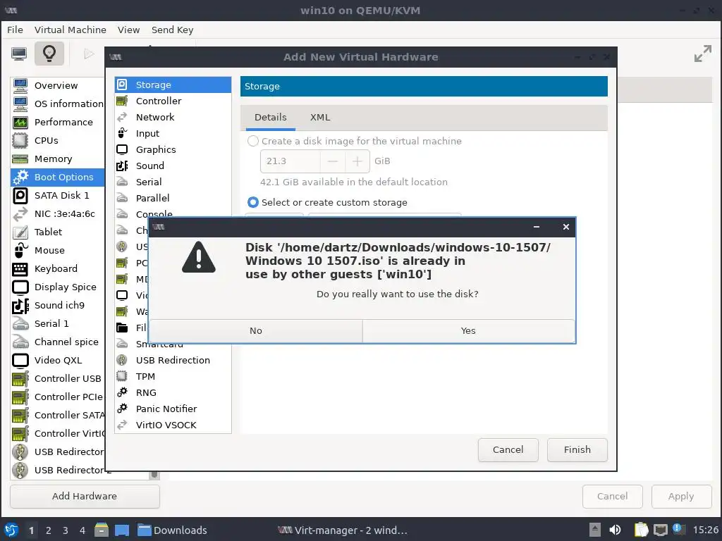This screenshot has width=722, height=541.
Task: Select Storage icon in hardware type list
Action: click(122, 85)
